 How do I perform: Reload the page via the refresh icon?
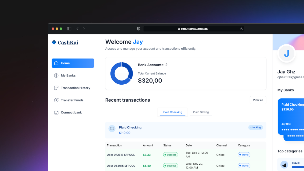click(x=241, y=29)
